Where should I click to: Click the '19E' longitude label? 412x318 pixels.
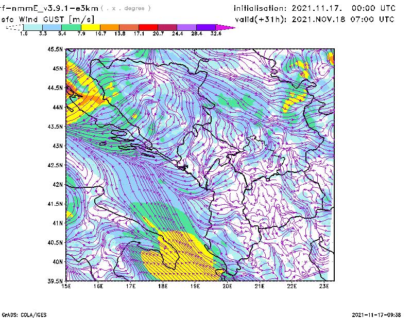point(195,286)
